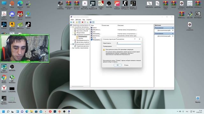Click Отмена in the password dialog
204x114 pixels.
coord(126,65)
